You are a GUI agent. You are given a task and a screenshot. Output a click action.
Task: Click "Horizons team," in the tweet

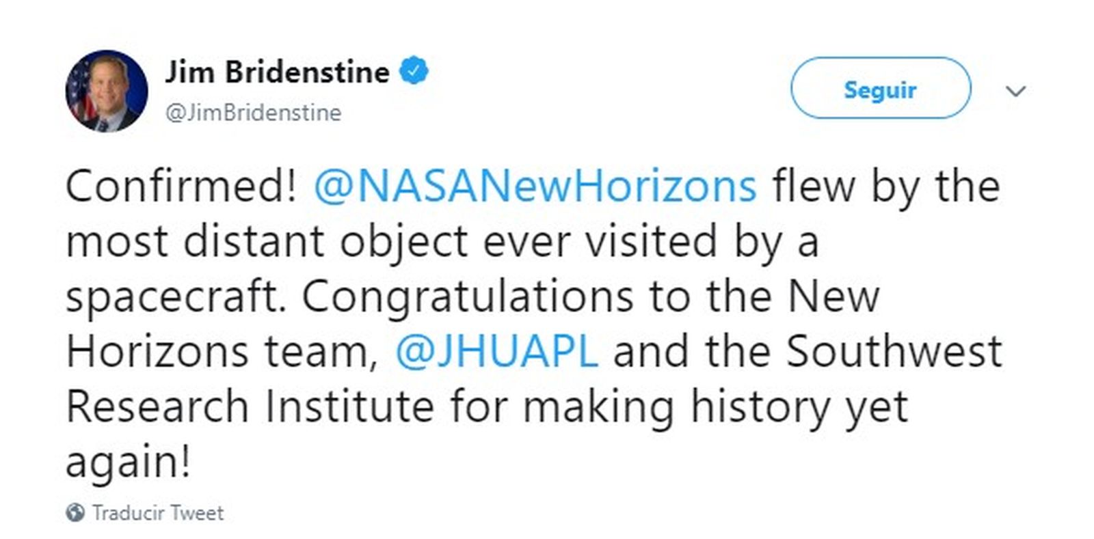pos(222,351)
